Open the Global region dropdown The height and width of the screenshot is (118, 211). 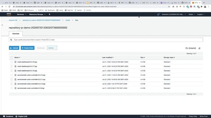192,14
